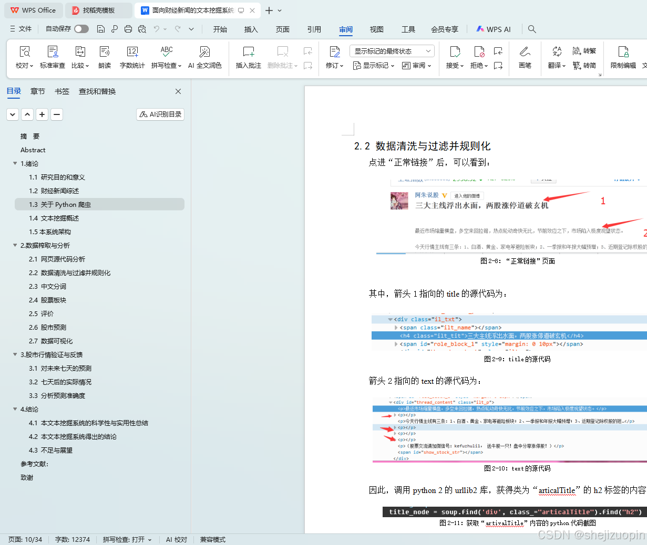Image resolution: width=647 pixels, height=545 pixels.
Task: Go to 2.2 数据清洗与过滤并规则化 in outline
Action: (69, 272)
